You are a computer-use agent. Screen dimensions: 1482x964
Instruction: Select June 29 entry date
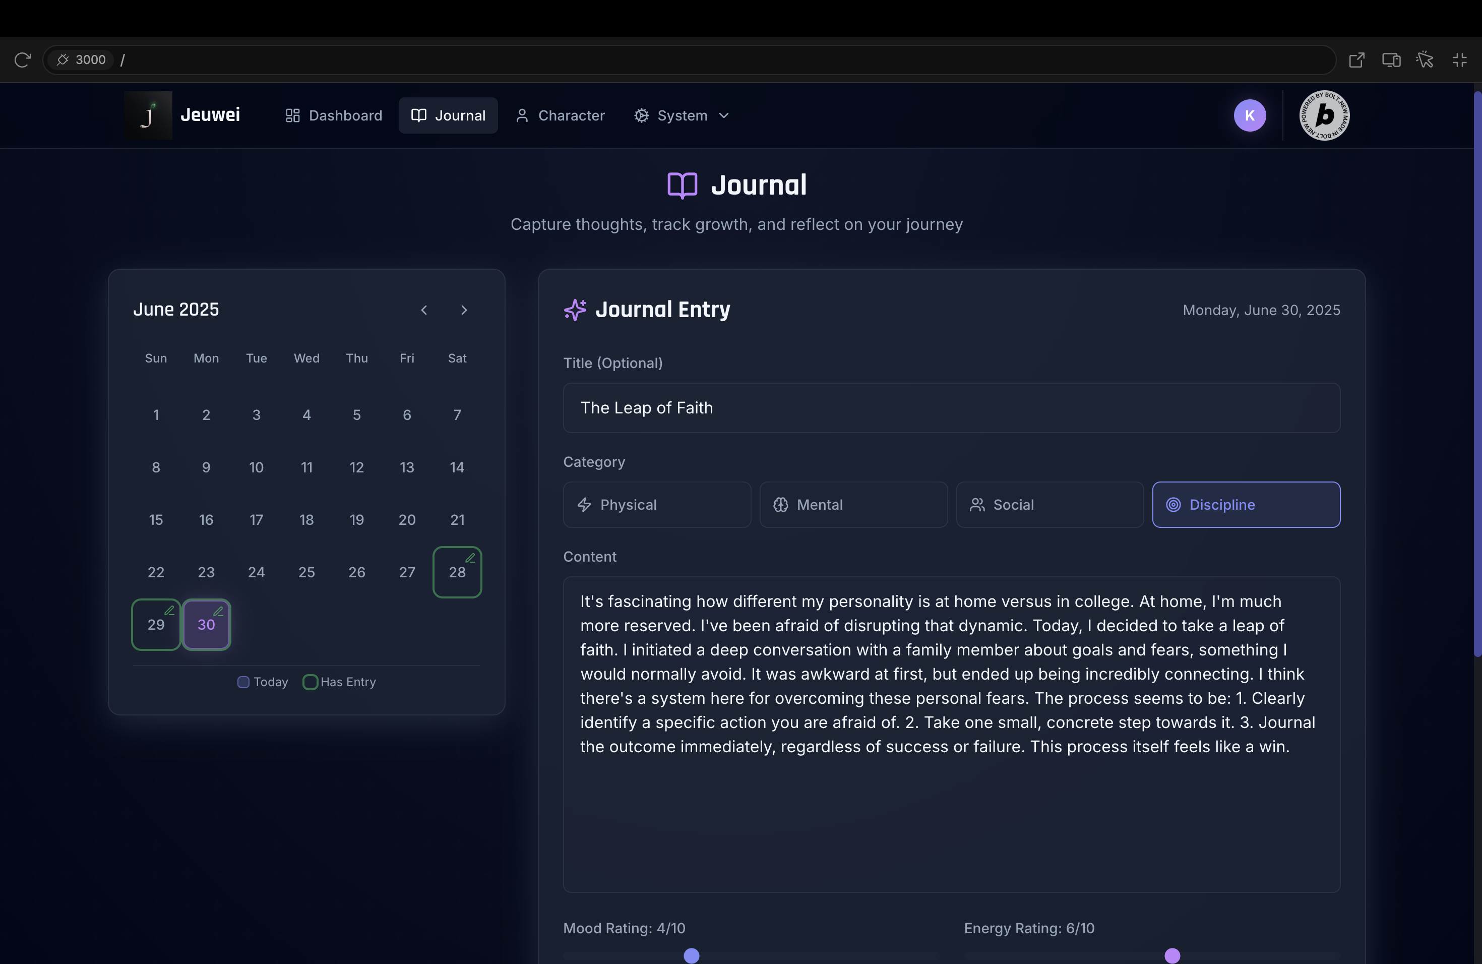click(156, 625)
